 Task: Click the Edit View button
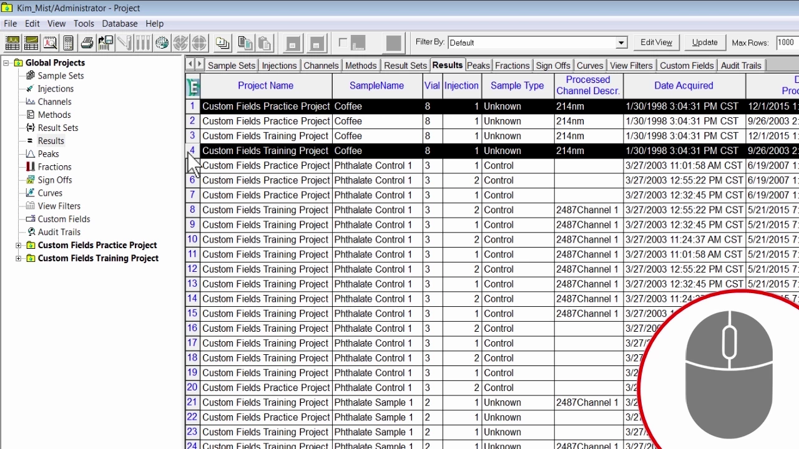[656, 42]
